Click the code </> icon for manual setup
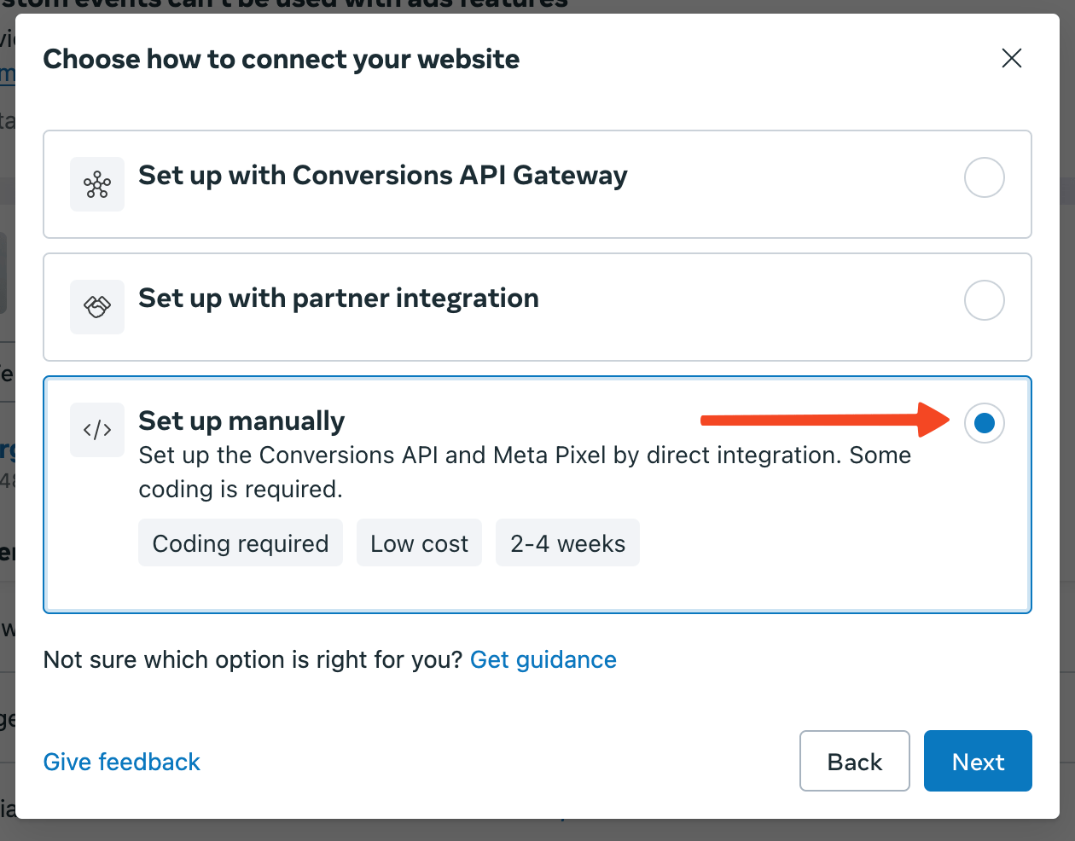This screenshot has width=1075, height=841. 96,430
